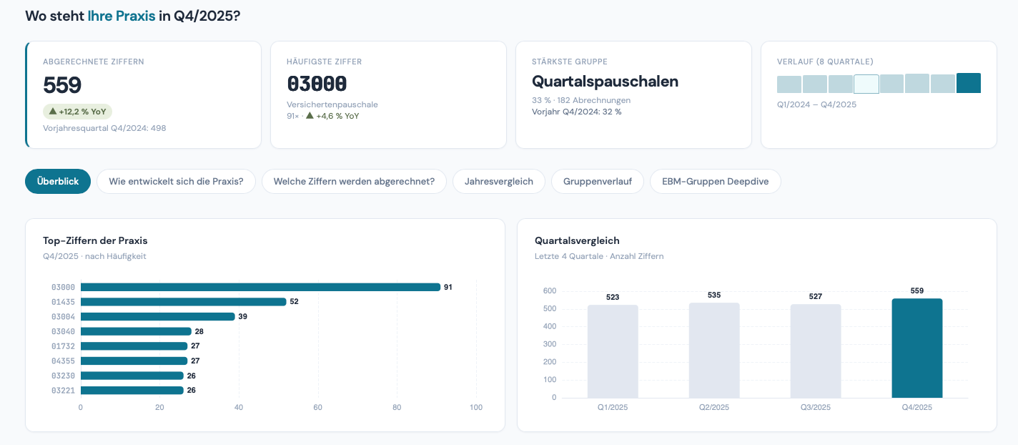Select the highlighted fourth square in the Verlauf sparkline

pyautogui.click(x=866, y=83)
